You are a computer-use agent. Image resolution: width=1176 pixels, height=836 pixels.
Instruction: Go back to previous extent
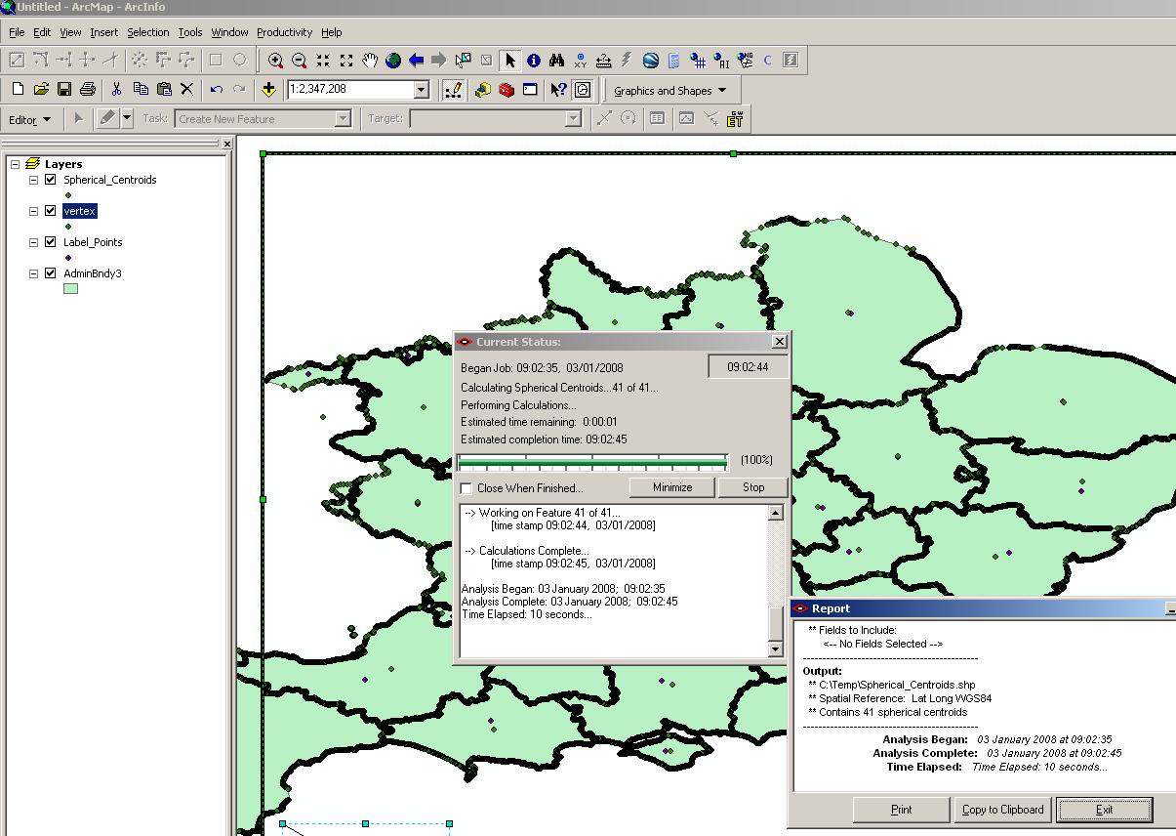417,61
